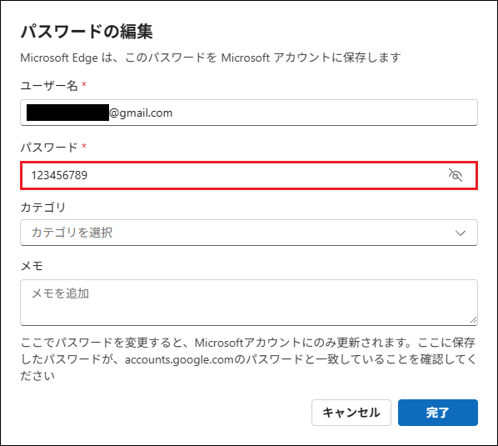Click inside the パスワード field showing 123456789
The width and height of the screenshot is (498, 446).
[249, 175]
